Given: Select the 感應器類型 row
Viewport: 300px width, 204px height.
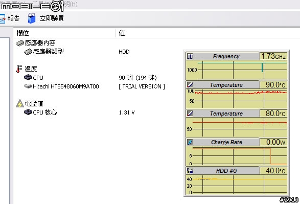Looking at the screenshot, I should (44, 52).
